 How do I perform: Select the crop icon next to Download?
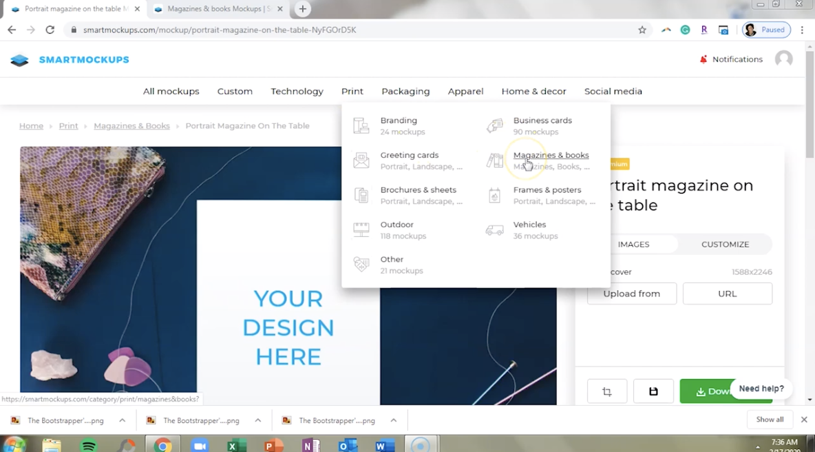point(606,391)
